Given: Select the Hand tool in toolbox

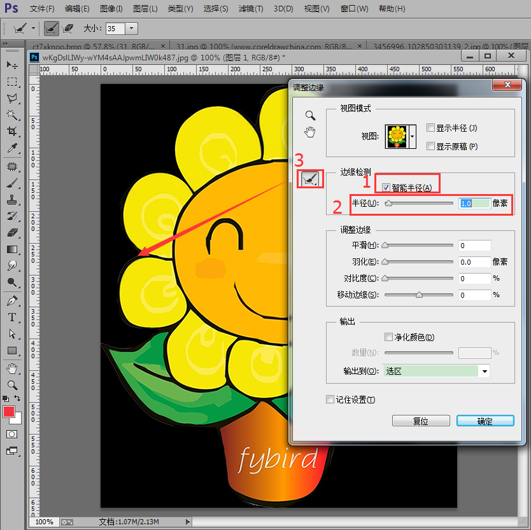Looking at the screenshot, I should coord(12,369).
